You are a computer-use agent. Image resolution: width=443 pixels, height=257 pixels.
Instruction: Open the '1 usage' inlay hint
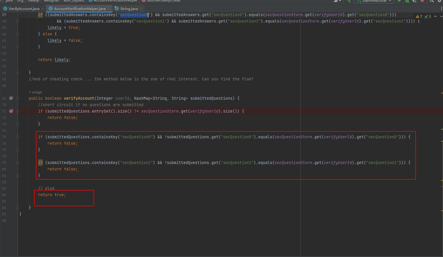(35, 92)
